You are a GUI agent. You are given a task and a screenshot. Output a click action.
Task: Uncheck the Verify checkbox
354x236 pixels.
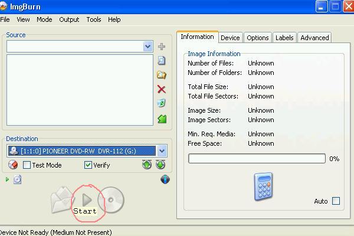tap(88, 165)
